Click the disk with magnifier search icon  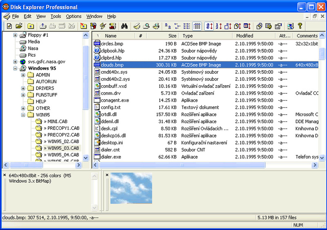(x=146, y=26)
